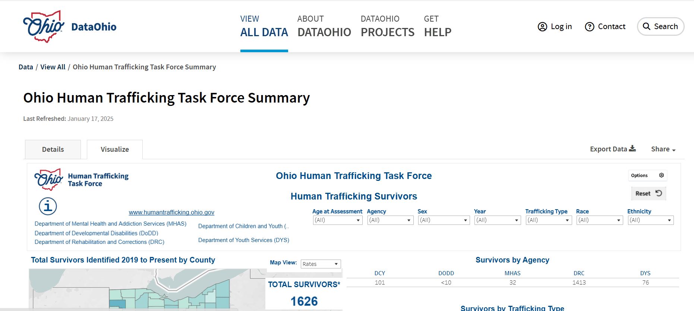Expand the Year filter dropdown
This screenshot has width=694, height=311.
pyautogui.click(x=497, y=220)
